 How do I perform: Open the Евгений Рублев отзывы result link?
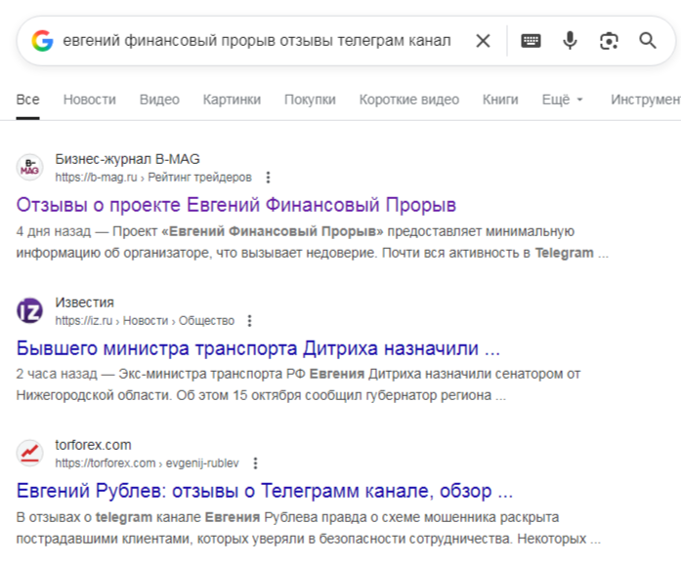[x=265, y=491]
